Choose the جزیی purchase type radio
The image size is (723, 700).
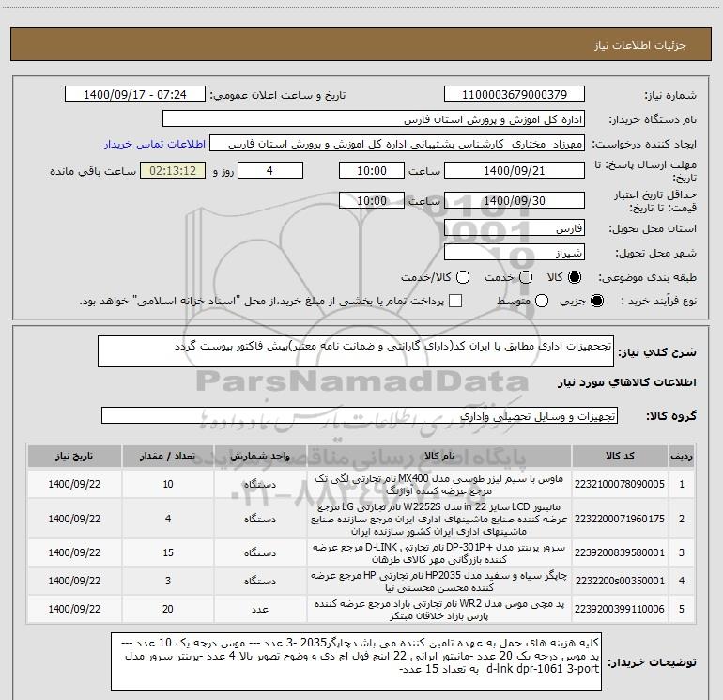tap(596, 302)
